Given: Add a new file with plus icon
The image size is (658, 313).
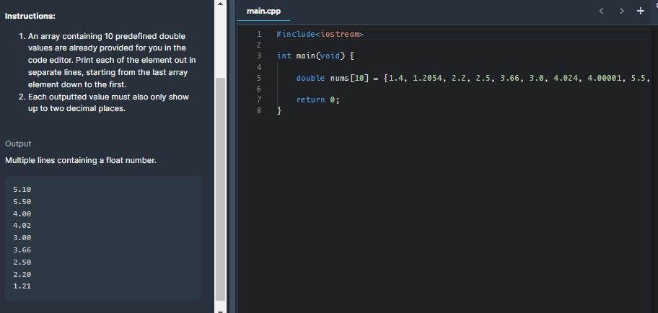Looking at the screenshot, I should 641,11.
